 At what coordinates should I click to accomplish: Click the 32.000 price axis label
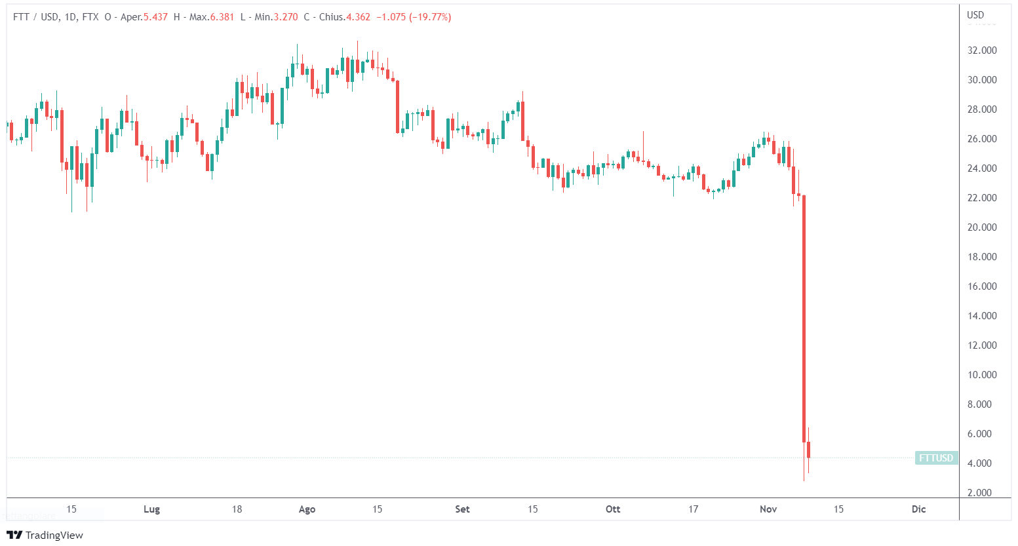point(982,50)
